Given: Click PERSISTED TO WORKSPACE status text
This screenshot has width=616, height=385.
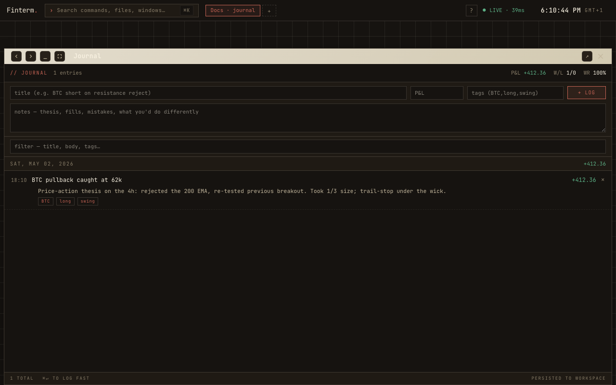Looking at the screenshot, I should coord(569,379).
